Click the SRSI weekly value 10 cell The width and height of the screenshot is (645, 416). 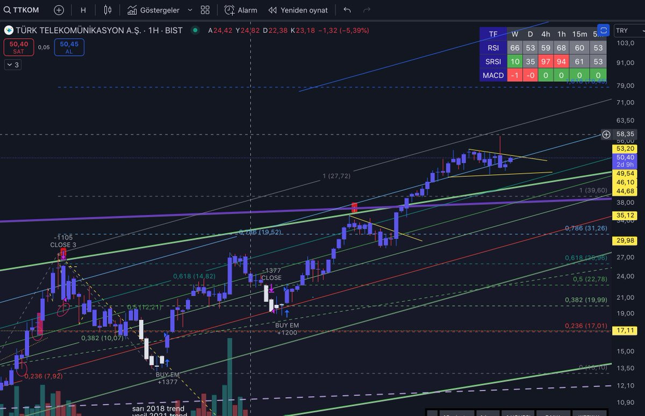coord(514,62)
